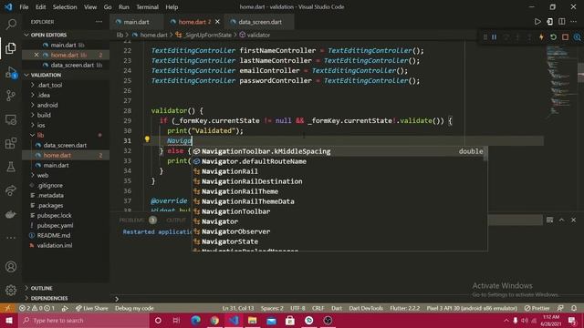Switch to the data_screen.dart tab
Image resolution: width=584 pixels, height=328 pixels.
[260, 22]
